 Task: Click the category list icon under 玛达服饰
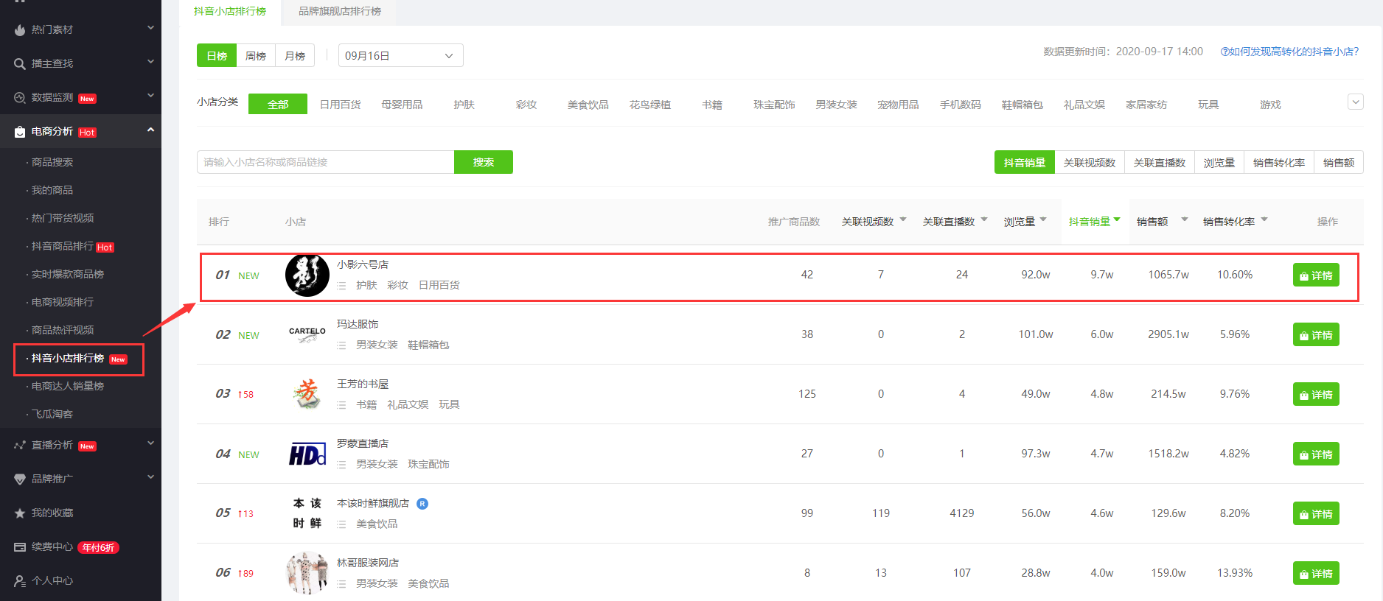click(341, 345)
